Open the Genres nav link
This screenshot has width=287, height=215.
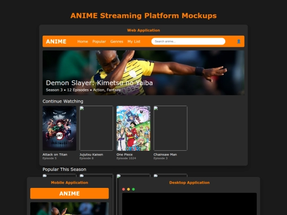tap(116, 41)
